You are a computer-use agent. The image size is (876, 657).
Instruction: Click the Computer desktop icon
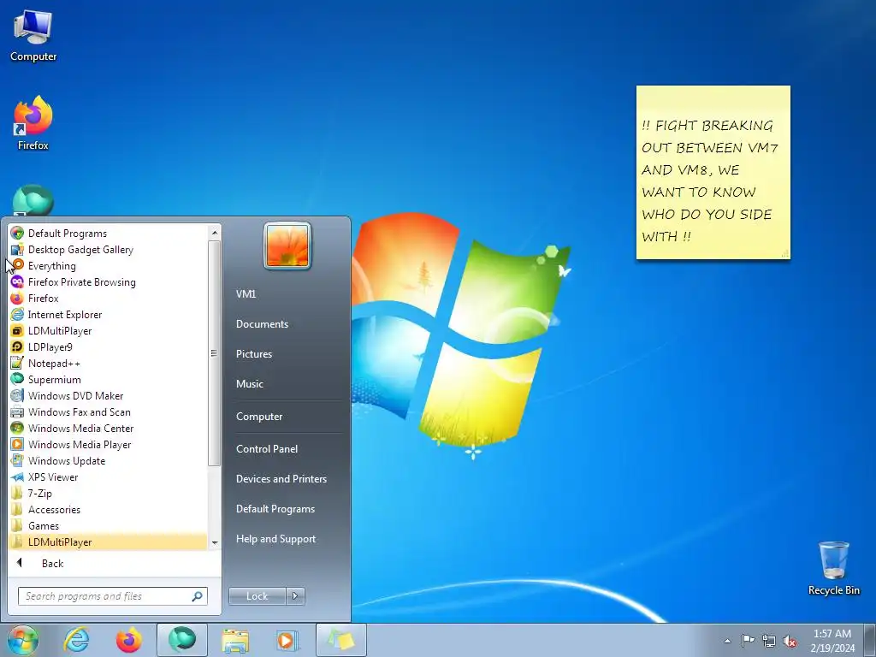(x=33, y=36)
